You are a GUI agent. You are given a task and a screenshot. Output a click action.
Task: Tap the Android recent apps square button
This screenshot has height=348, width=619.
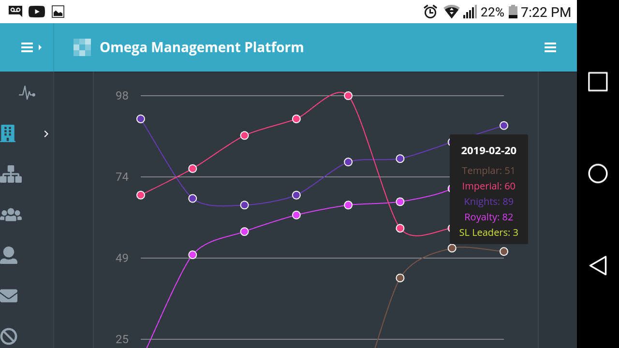click(x=598, y=82)
